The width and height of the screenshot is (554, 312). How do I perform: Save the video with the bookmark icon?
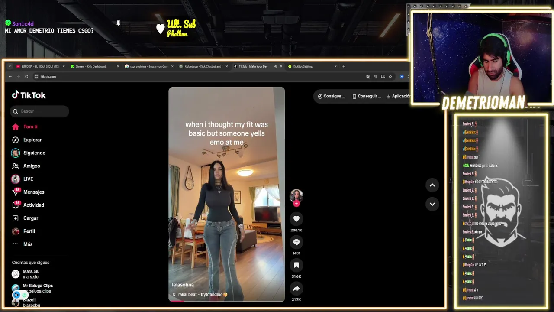[296, 265]
